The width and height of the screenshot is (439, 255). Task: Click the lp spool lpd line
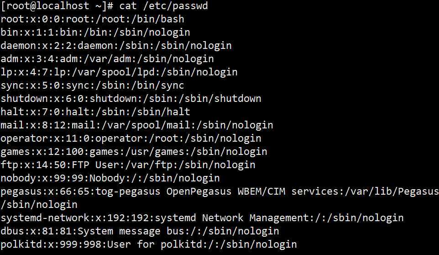click(x=119, y=72)
